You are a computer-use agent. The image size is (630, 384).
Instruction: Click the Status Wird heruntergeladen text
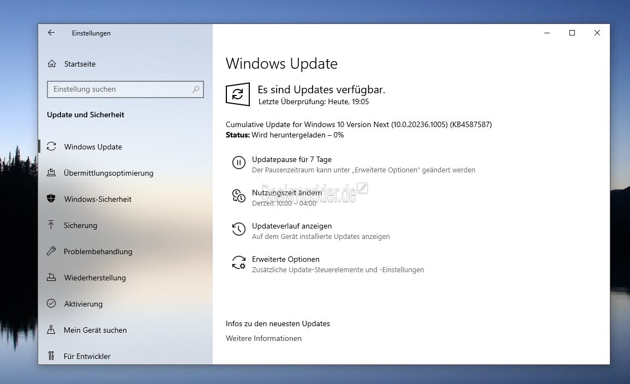click(x=285, y=135)
